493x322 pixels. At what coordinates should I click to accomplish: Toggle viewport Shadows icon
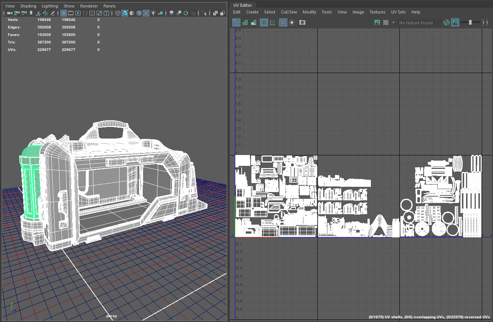click(x=160, y=13)
